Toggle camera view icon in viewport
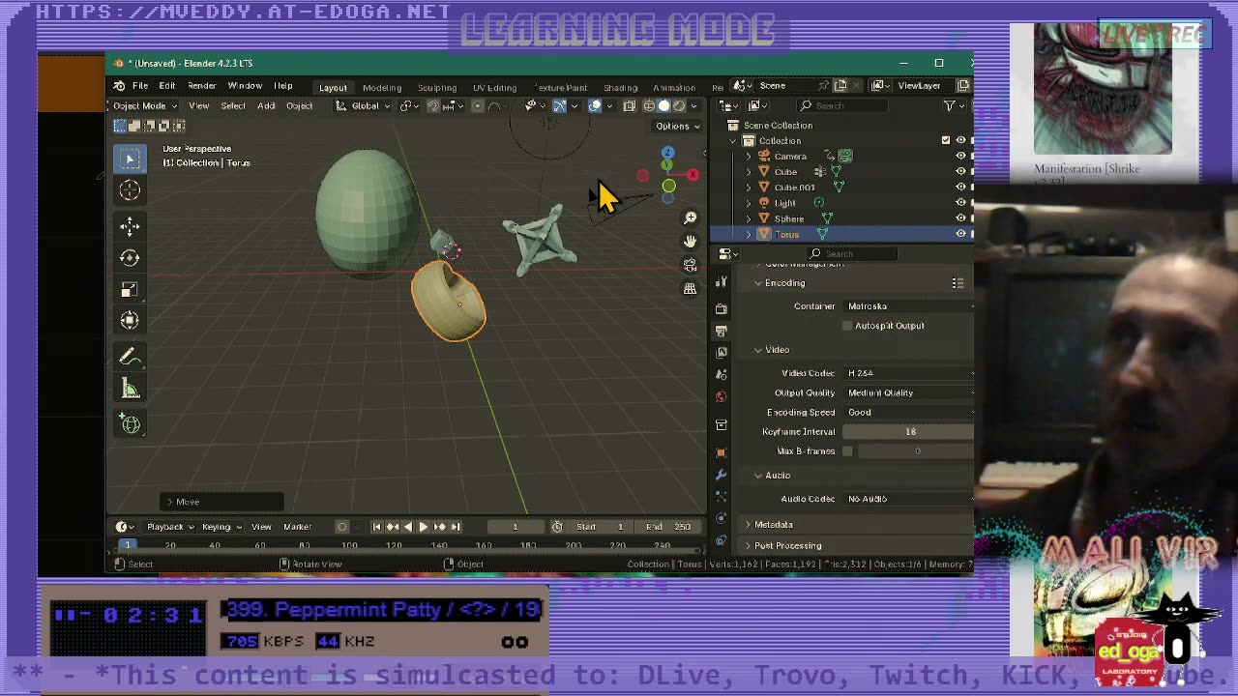Image resolution: width=1238 pixels, height=696 pixels. (690, 265)
